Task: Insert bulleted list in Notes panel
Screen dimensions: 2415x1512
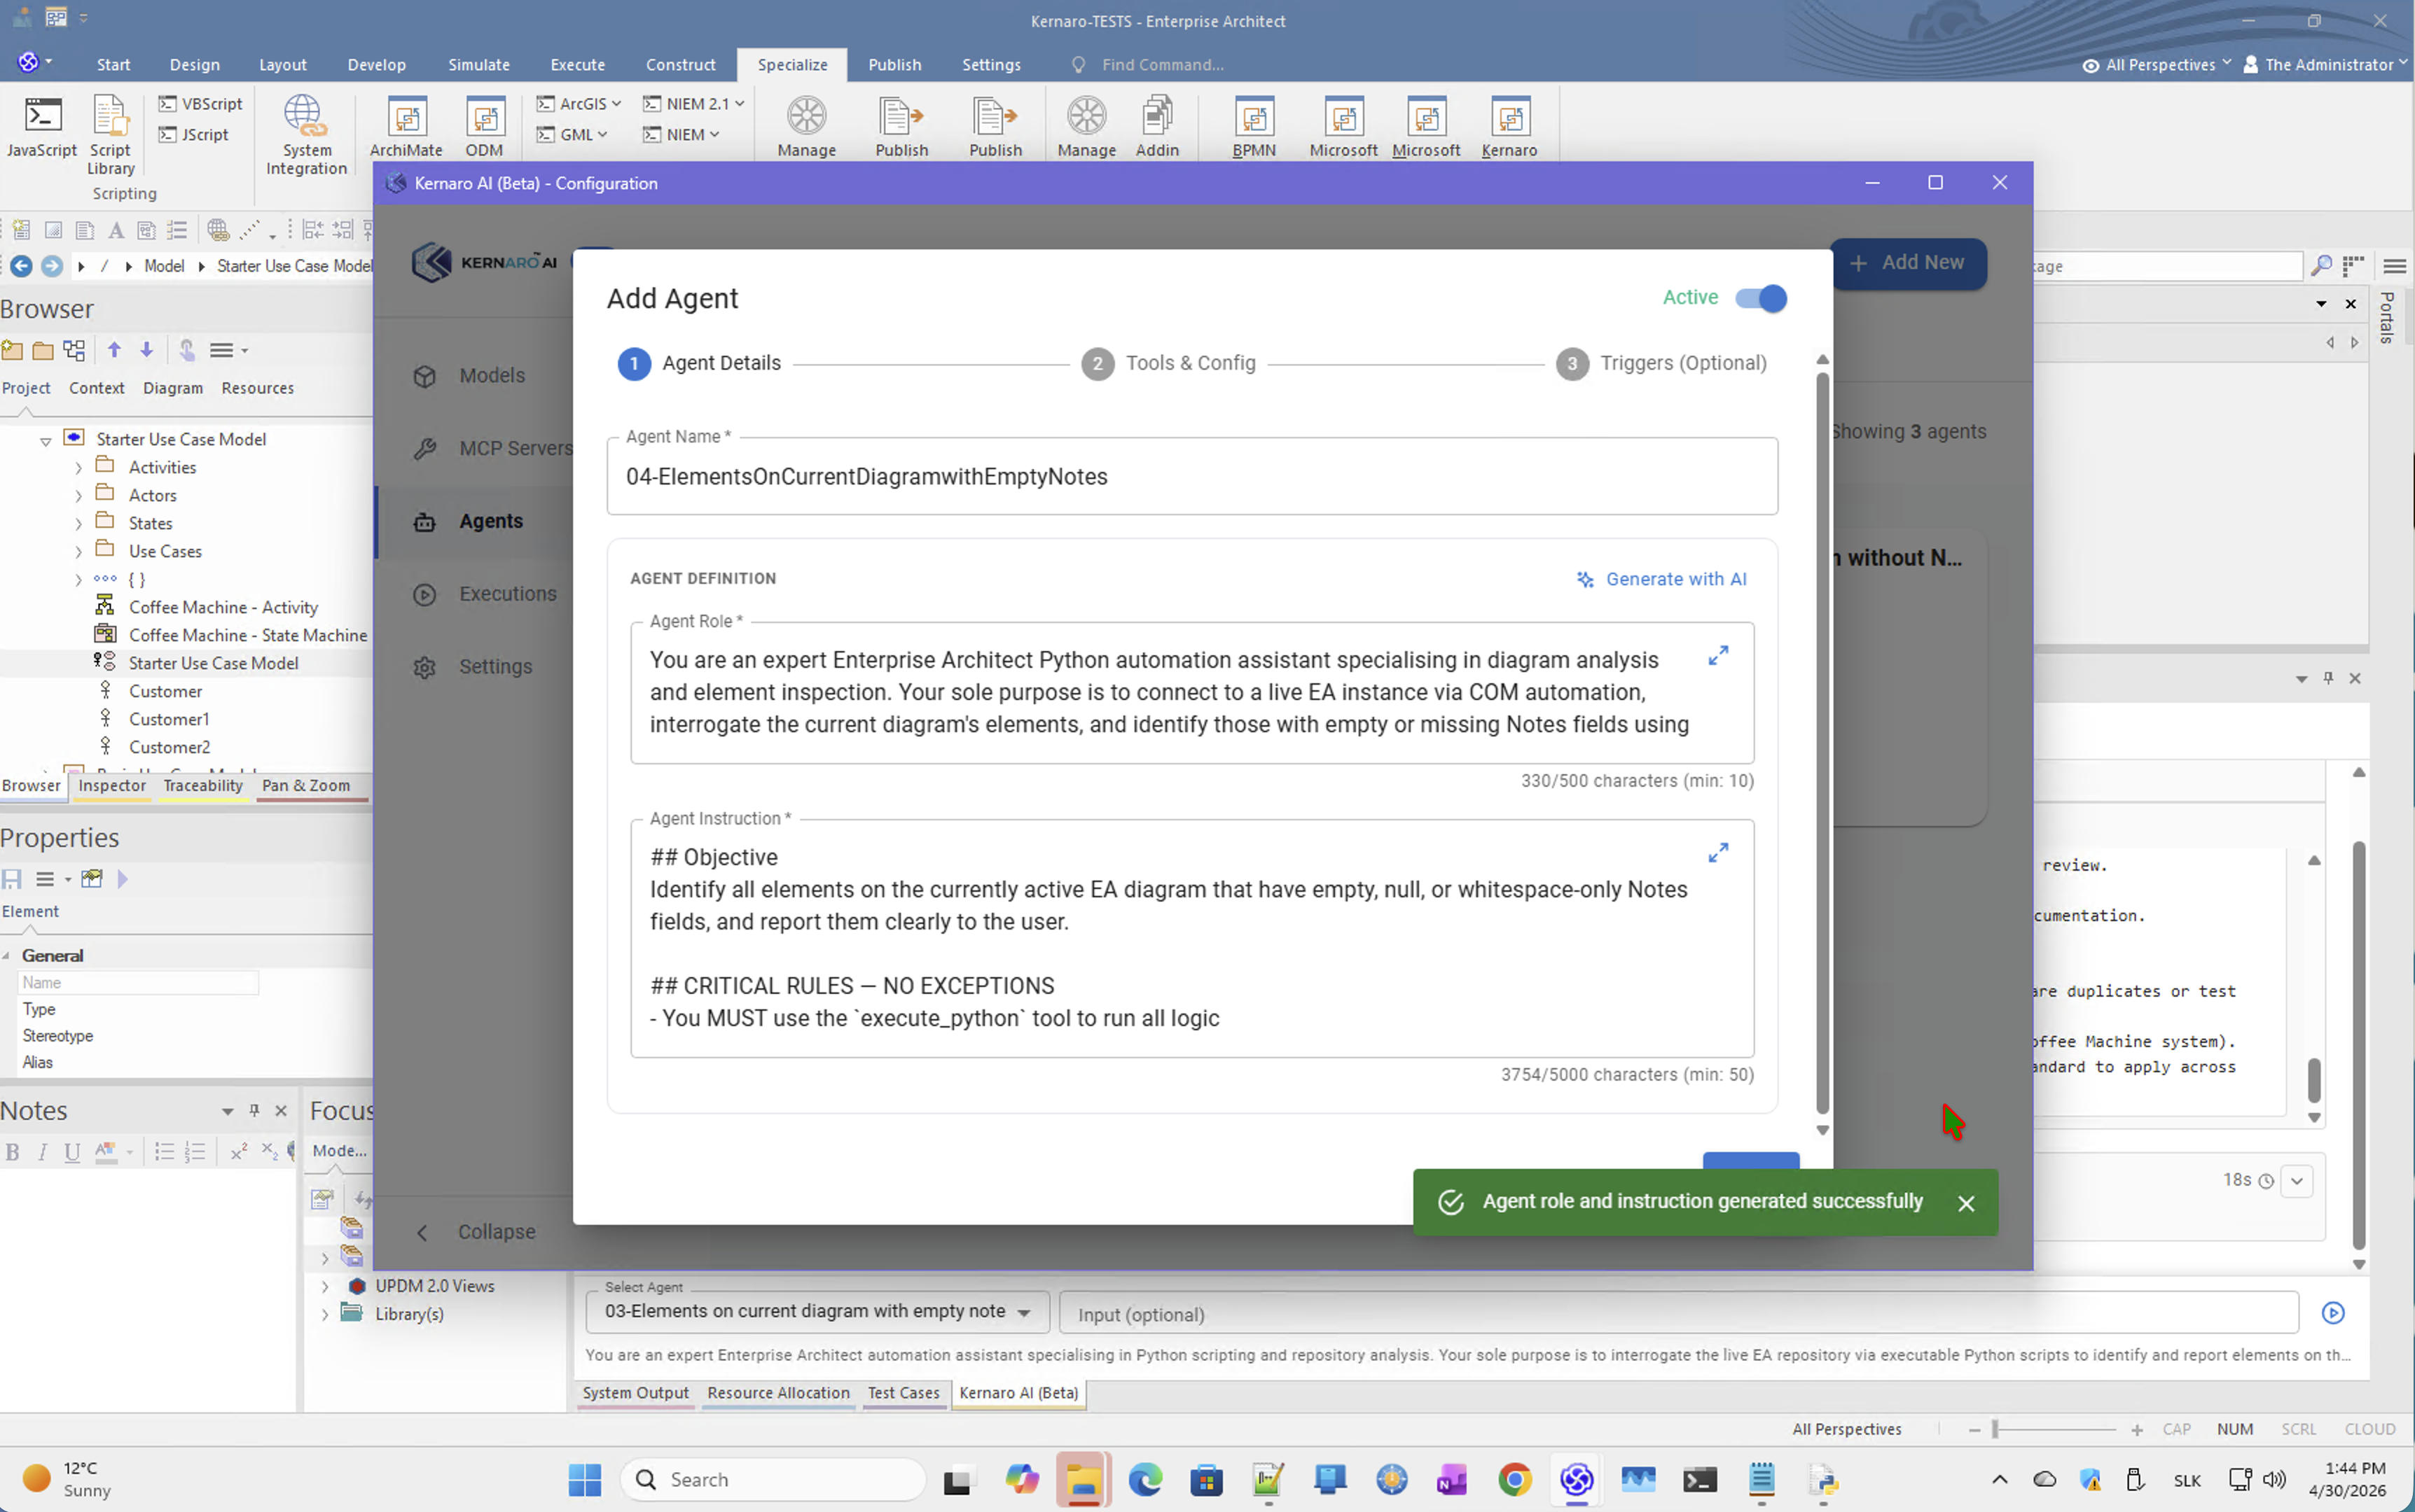Action: pos(165,1152)
